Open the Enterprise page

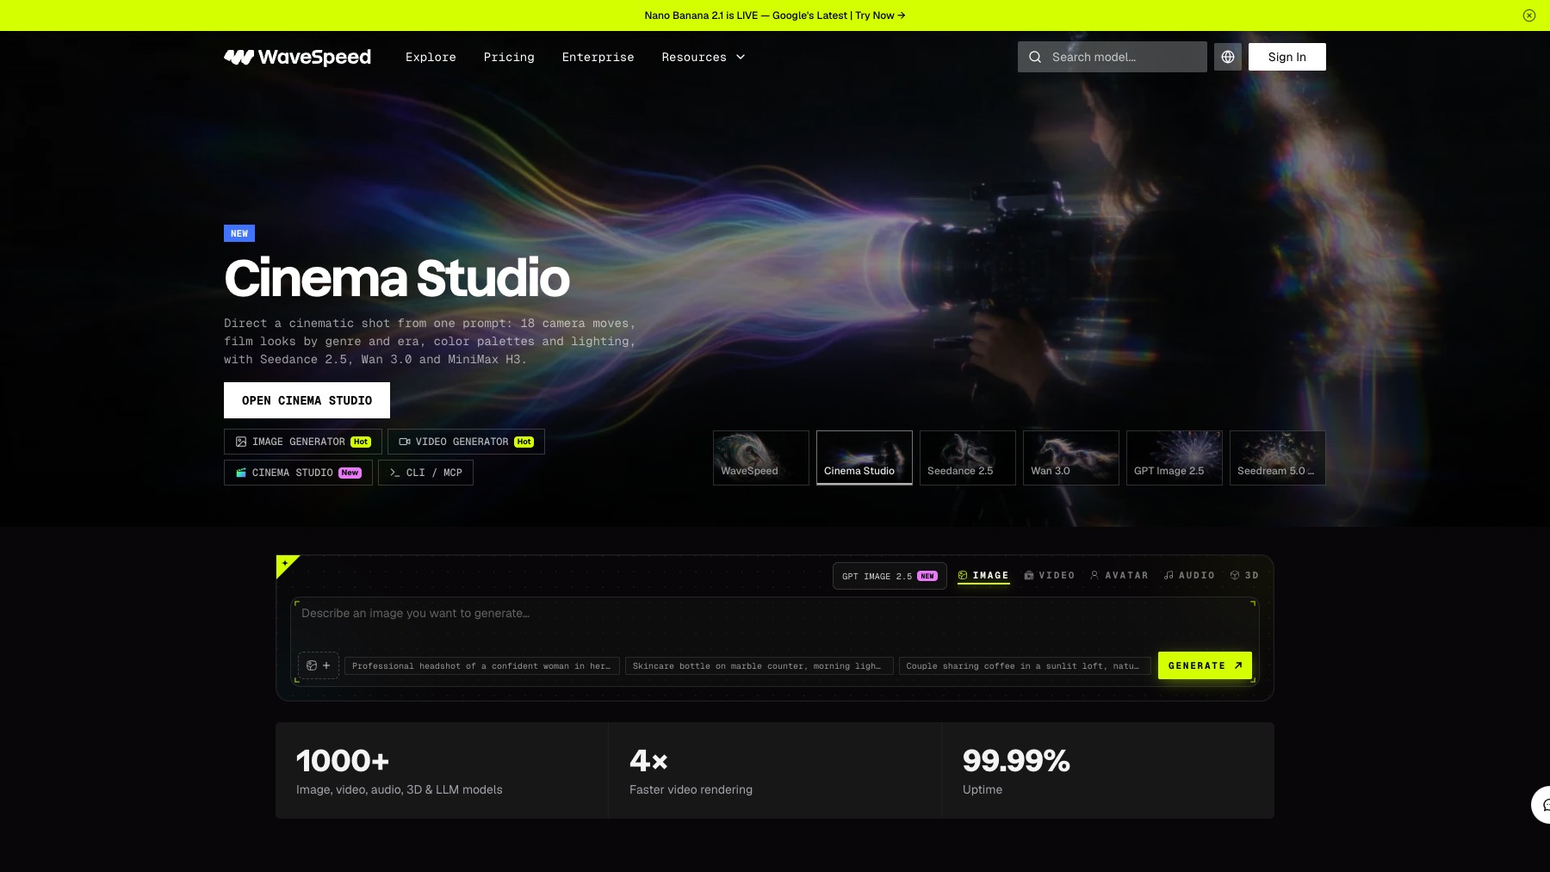coord(598,57)
